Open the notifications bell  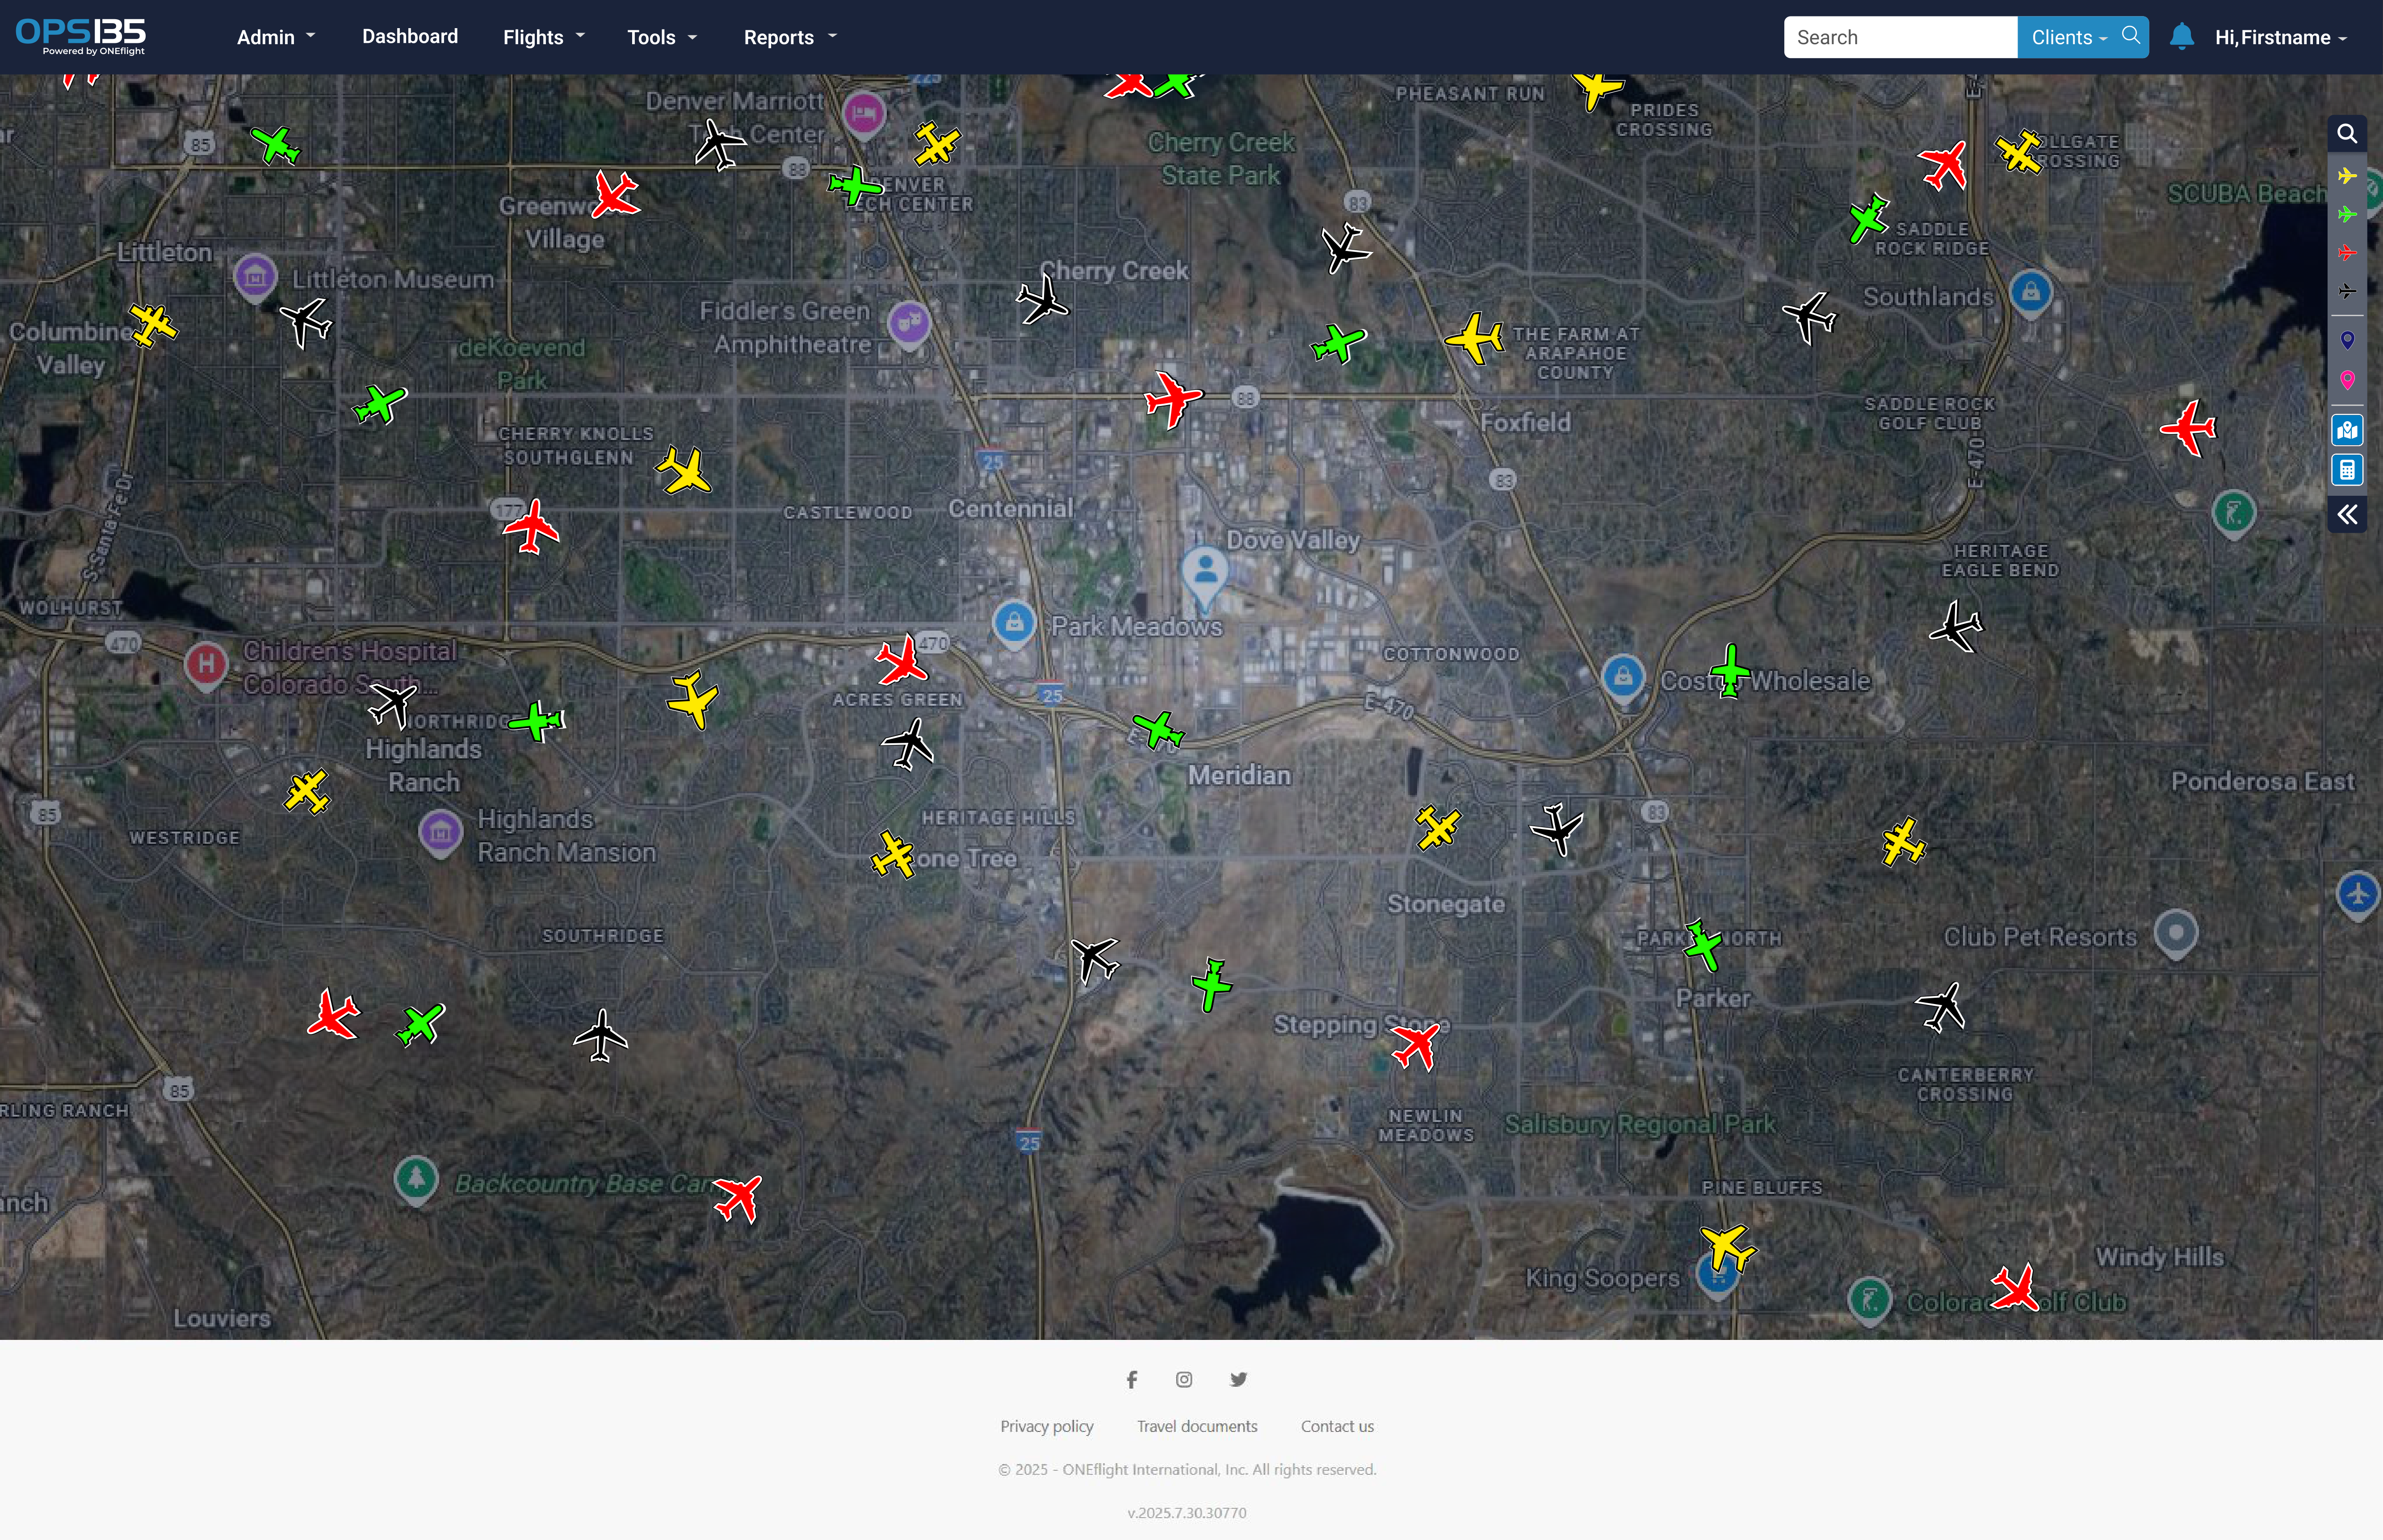(2181, 38)
